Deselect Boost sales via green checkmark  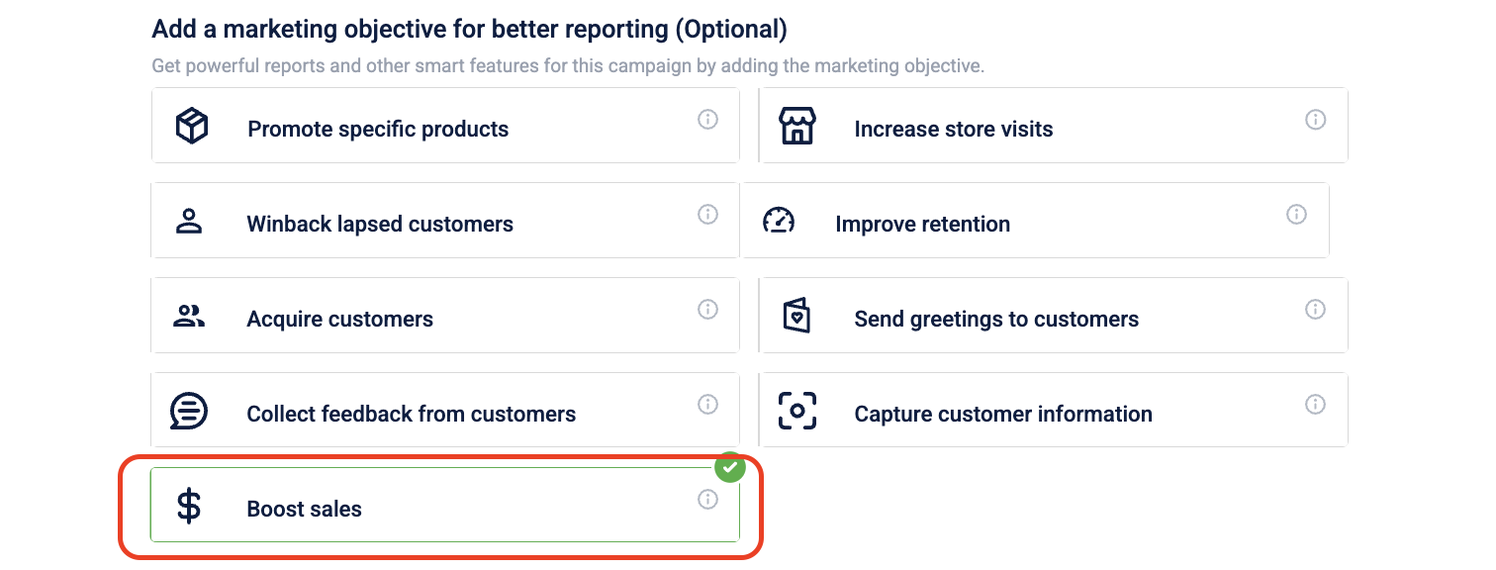[730, 467]
